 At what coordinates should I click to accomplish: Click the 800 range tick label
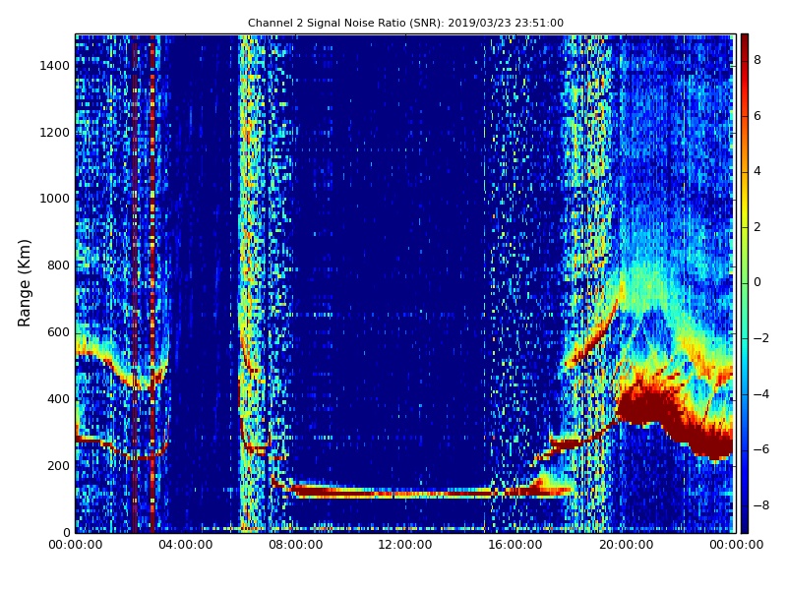[x=58, y=265]
